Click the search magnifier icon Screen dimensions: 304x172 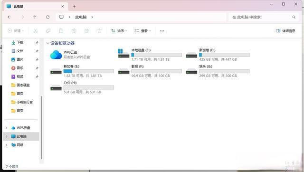point(294,17)
